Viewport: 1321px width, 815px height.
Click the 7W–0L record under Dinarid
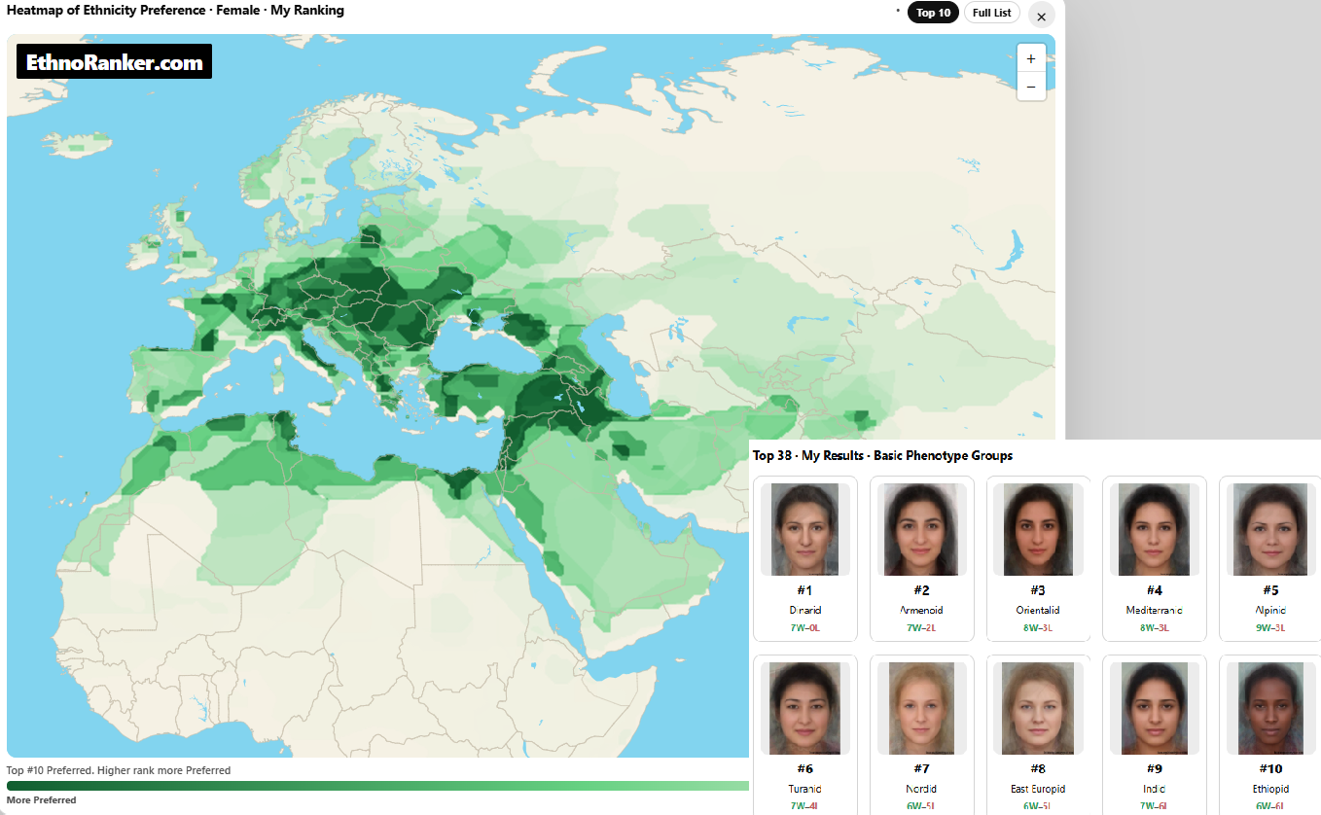click(804, 628)
